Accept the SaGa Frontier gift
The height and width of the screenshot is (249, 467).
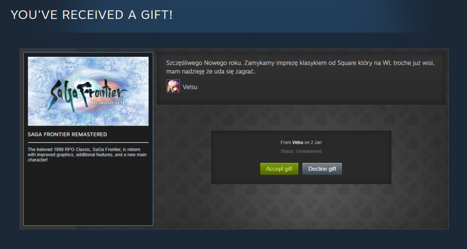(279, 169)
